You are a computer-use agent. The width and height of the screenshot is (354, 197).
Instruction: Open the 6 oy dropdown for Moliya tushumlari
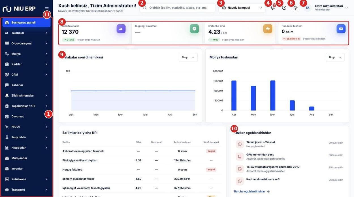click(x=335, y=57)
